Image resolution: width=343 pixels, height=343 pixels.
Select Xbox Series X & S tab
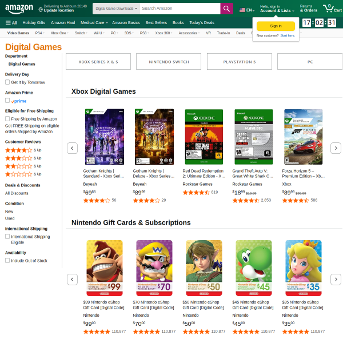click(x=98, y=62)
